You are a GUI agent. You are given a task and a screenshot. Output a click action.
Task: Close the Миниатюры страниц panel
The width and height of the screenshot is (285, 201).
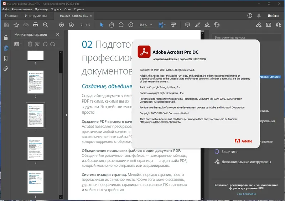coord(58,34)
